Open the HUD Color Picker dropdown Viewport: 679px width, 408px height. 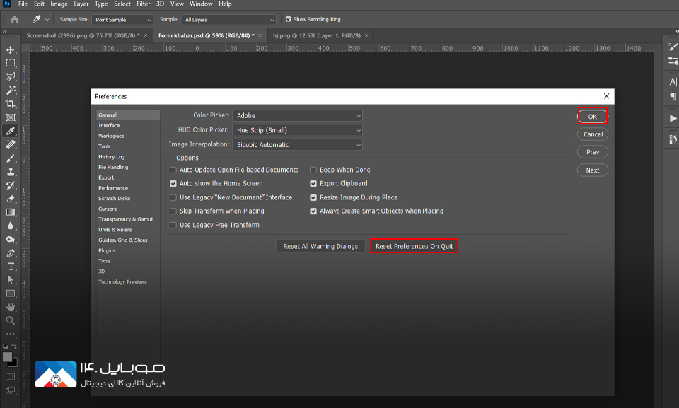click(297, 130)
